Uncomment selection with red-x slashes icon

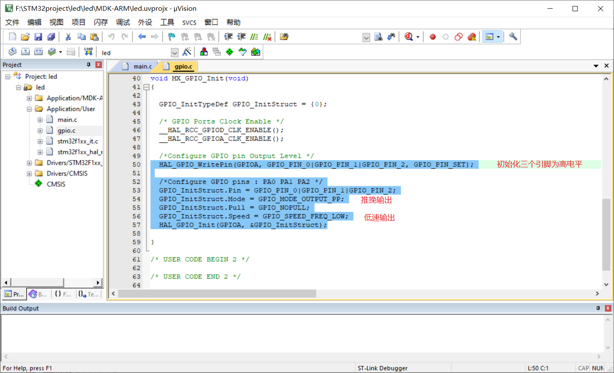coord(267,37)
